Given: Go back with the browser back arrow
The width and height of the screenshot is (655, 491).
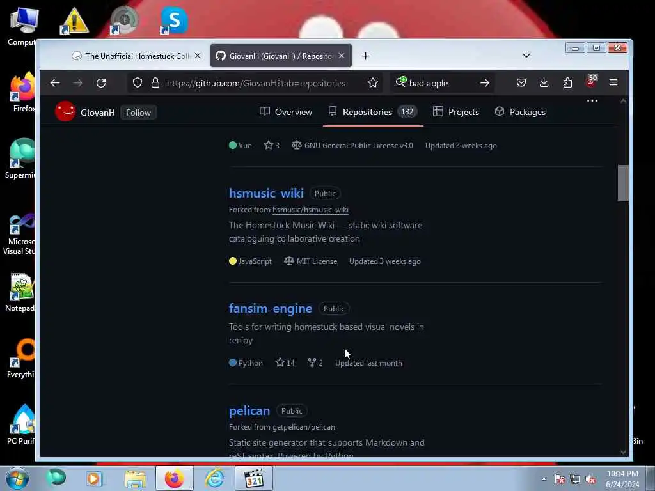Looking at the screenshot, I should (x=55, y=83).
